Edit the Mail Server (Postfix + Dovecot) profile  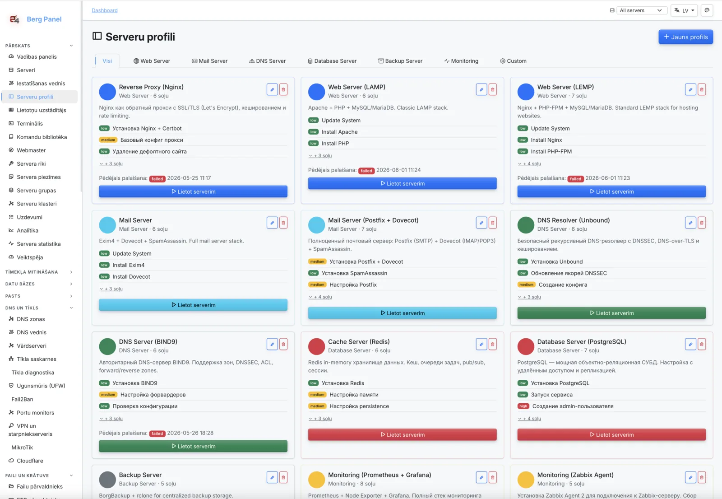point(481,223)
